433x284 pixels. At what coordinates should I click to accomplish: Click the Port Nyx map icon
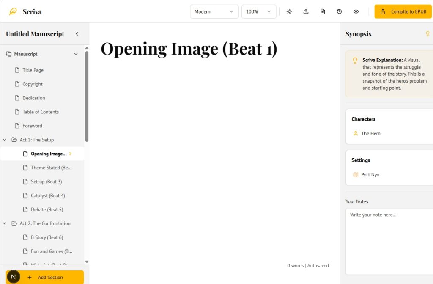pos(355,174)
